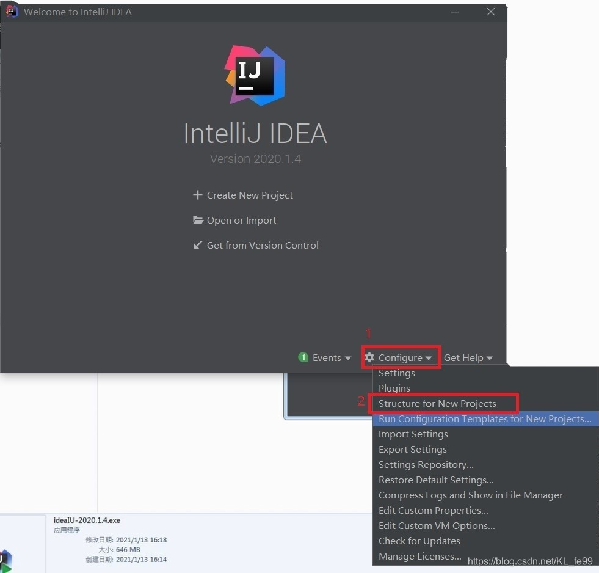Click the ideaIU-2020.1.4.exe file name
The image size is (599, 573).
coord(87,520)
